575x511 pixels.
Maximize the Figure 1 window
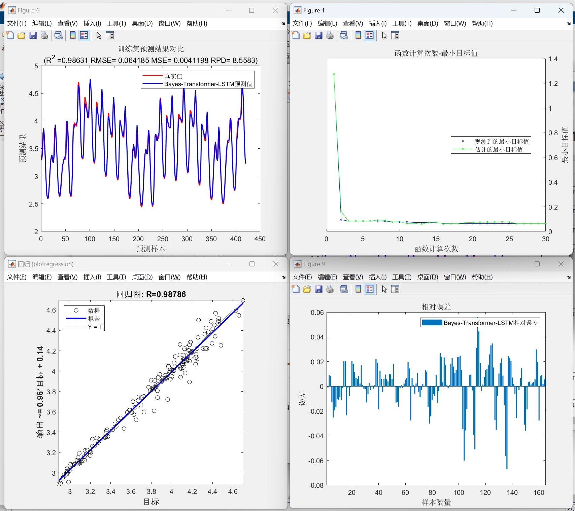[537, 10]
